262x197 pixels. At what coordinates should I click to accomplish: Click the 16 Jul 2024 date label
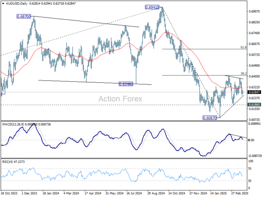134,193
